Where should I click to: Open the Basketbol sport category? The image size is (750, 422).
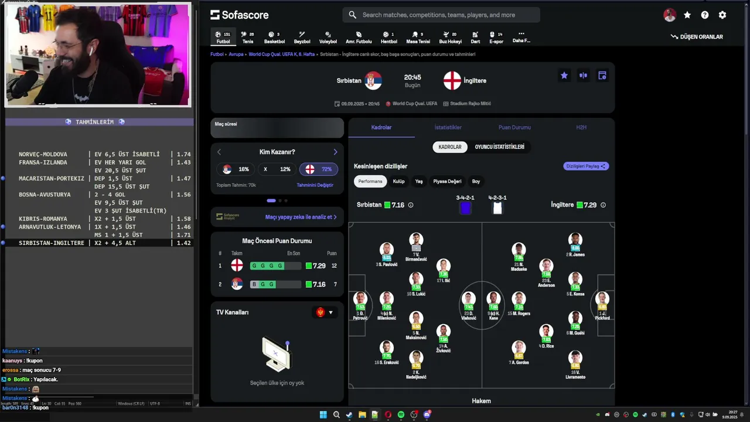click(x=274, y=38)
